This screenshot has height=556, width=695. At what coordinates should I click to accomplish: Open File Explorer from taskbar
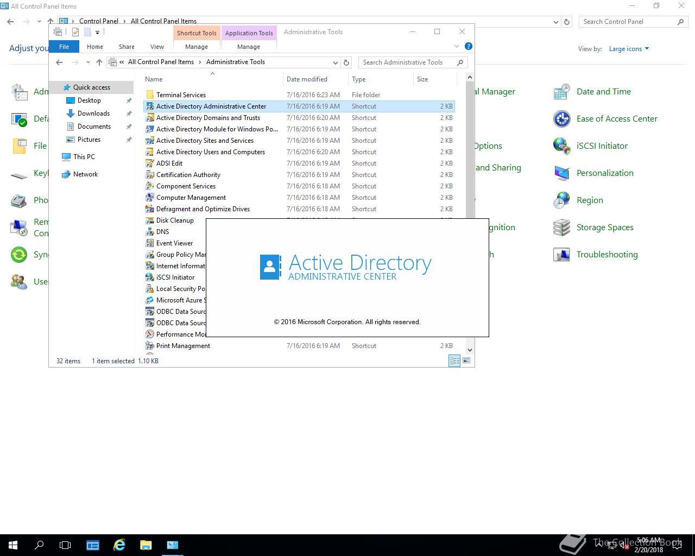click(x=146, y=545)
